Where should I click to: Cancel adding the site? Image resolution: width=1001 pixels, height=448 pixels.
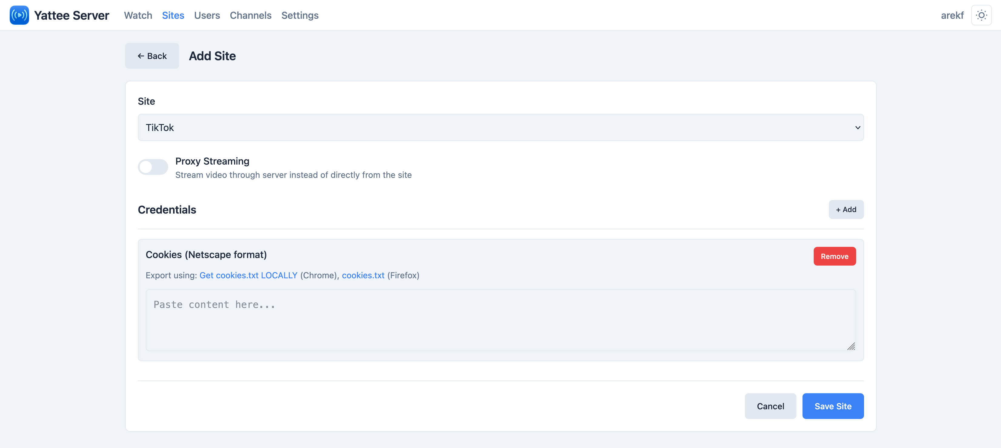[770, 406]
